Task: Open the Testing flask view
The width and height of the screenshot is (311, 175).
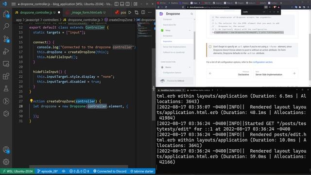Action: coord(6,88)
